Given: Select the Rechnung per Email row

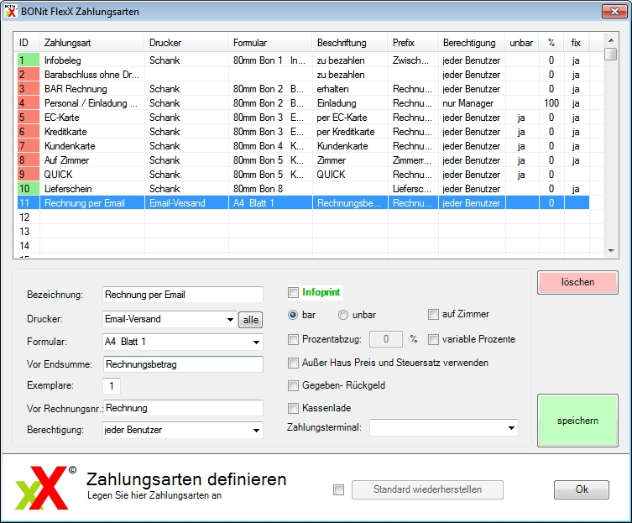Looking at the screenshot, I should pos(303,203).
